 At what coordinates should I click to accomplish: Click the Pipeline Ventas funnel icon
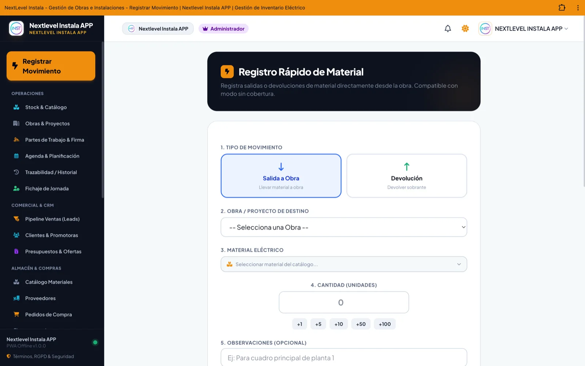coord(16,219)
